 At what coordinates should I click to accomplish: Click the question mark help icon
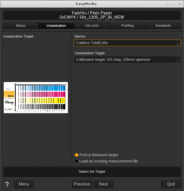[x=7, y=184]
